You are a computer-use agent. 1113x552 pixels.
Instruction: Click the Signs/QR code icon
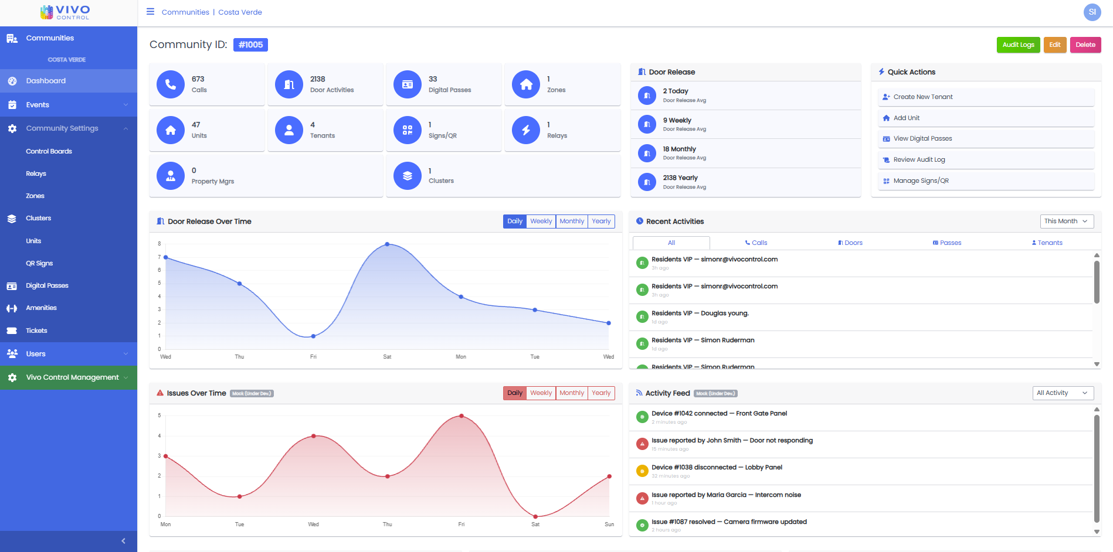(x=408, y=130)
